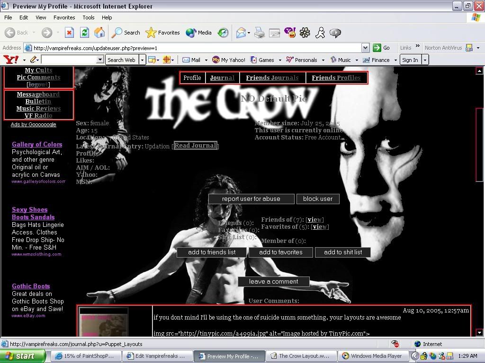Viewport: 485px width, 363px height.
Task: Click the page scrollbar down arrow
Action: point(479,332)
